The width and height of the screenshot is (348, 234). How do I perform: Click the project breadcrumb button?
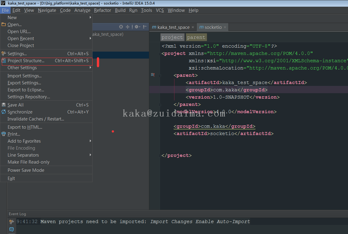[172, 37]
